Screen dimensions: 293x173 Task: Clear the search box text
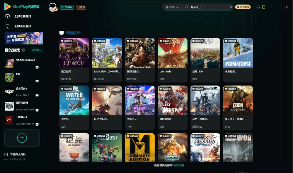[231, 7]
